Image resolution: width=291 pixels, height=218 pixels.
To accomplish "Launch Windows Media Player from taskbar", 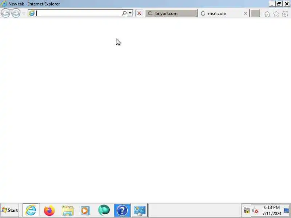I will pos(85,211).
